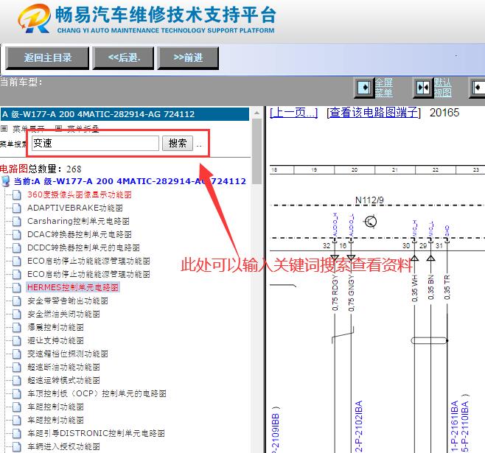The height and width of the screenshot is (453, 485).
Task: Click the diagram number 20165
Action: 444,113
